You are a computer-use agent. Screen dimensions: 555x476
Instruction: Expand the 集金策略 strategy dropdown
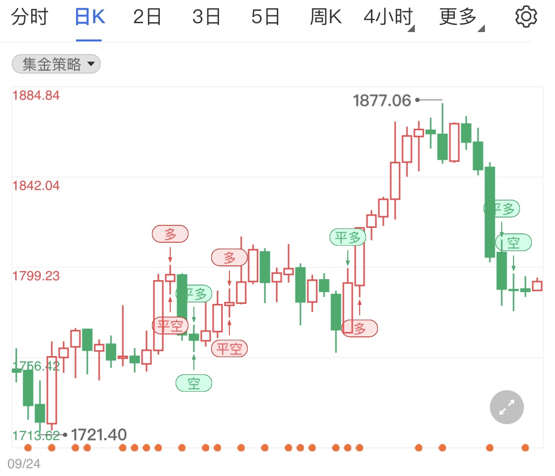pyautogui.click(x=56, y=64)
